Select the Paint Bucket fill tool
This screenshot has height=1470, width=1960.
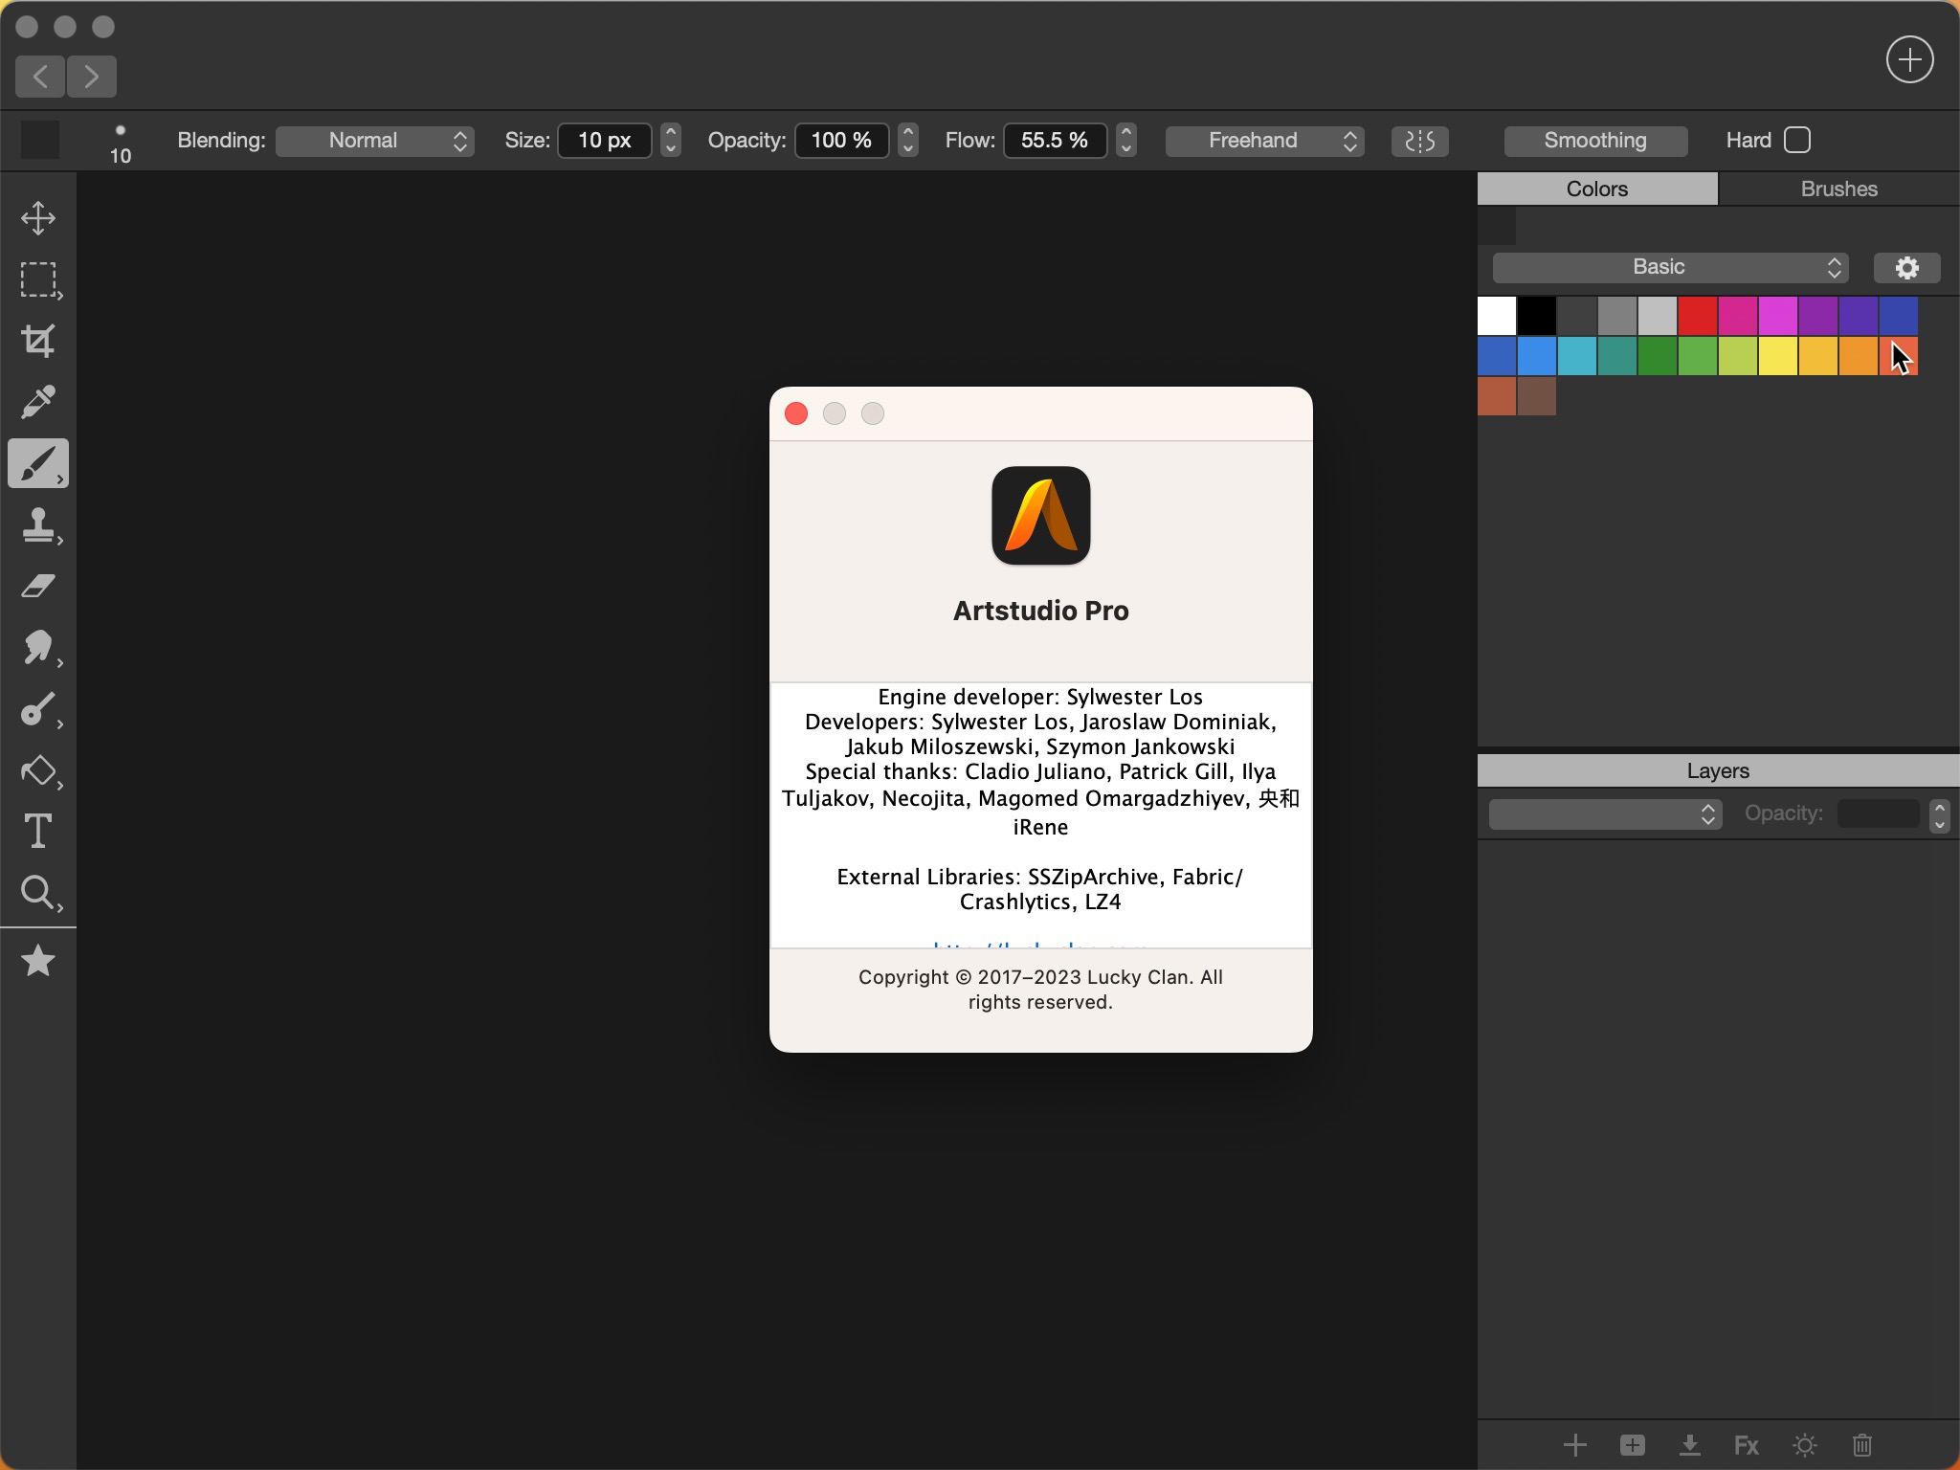pos(38,770)
